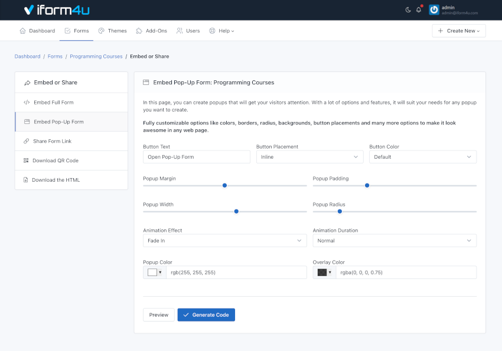The image size is (502, 351).
Task: Open the notifications bell
Action: pyautogui.click(x=419, y=9)
